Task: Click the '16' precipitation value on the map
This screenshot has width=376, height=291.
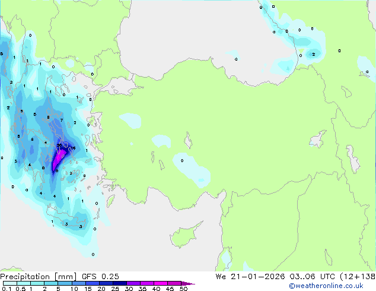Action: click(73, 148)
